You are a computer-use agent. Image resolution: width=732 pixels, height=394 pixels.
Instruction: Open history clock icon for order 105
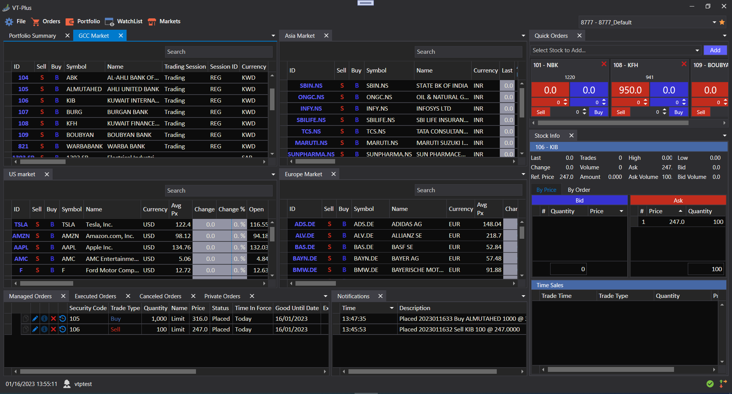[63, 318]
